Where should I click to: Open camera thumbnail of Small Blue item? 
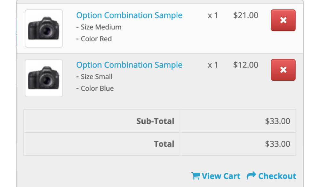pos(44,78)
